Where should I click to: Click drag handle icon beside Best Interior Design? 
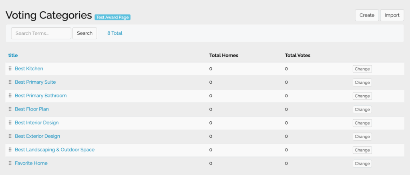pos(10,123)
